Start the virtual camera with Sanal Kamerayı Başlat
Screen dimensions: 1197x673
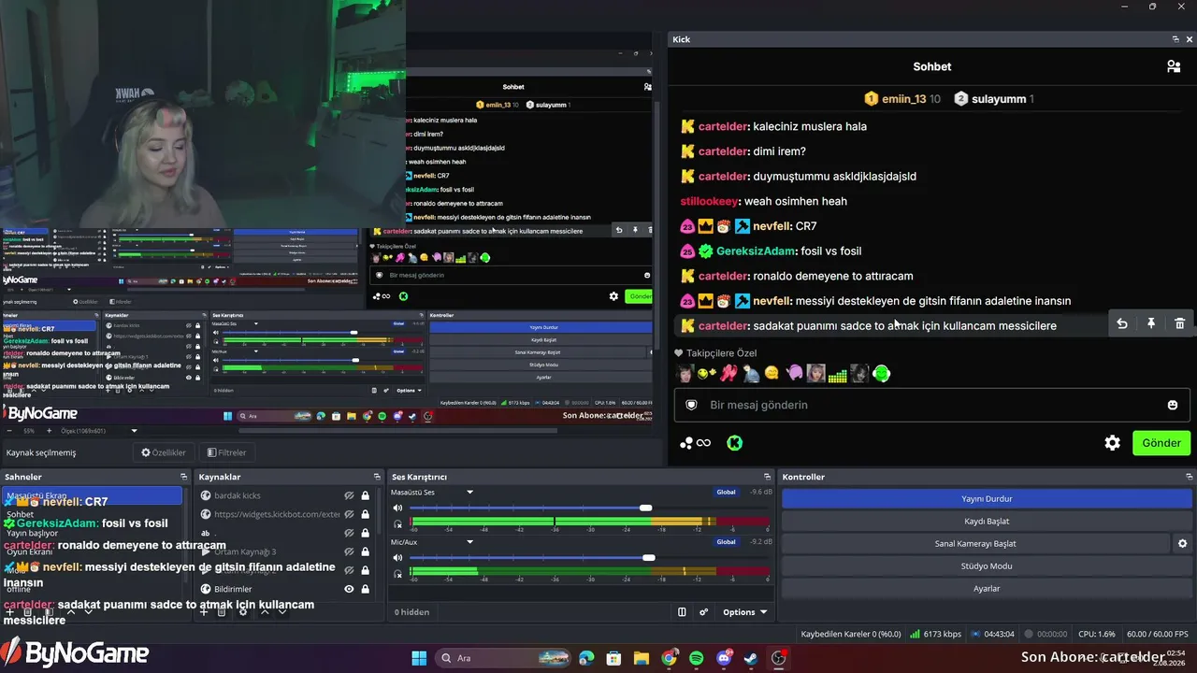click(975, 543)
